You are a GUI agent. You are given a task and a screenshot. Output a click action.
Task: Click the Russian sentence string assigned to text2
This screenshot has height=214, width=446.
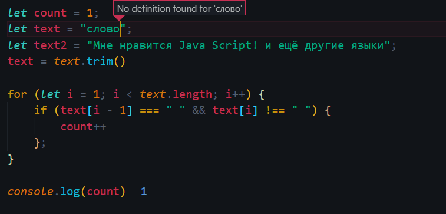tap(238, 45)
